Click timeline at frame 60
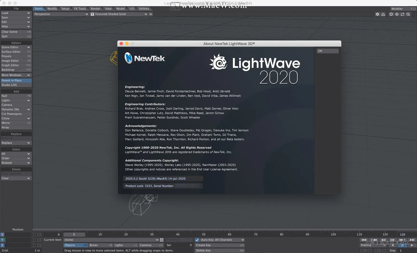Image resolution: width=417 pixels, height=253 pixels. coord(229,235)
